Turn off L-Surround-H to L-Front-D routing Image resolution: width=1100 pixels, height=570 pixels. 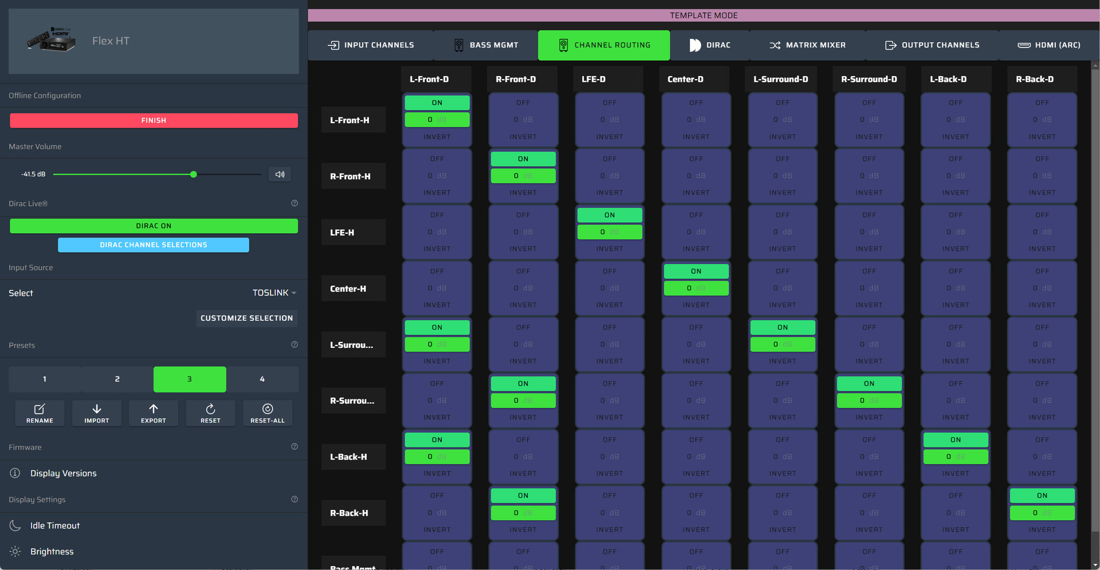point(437,327)
